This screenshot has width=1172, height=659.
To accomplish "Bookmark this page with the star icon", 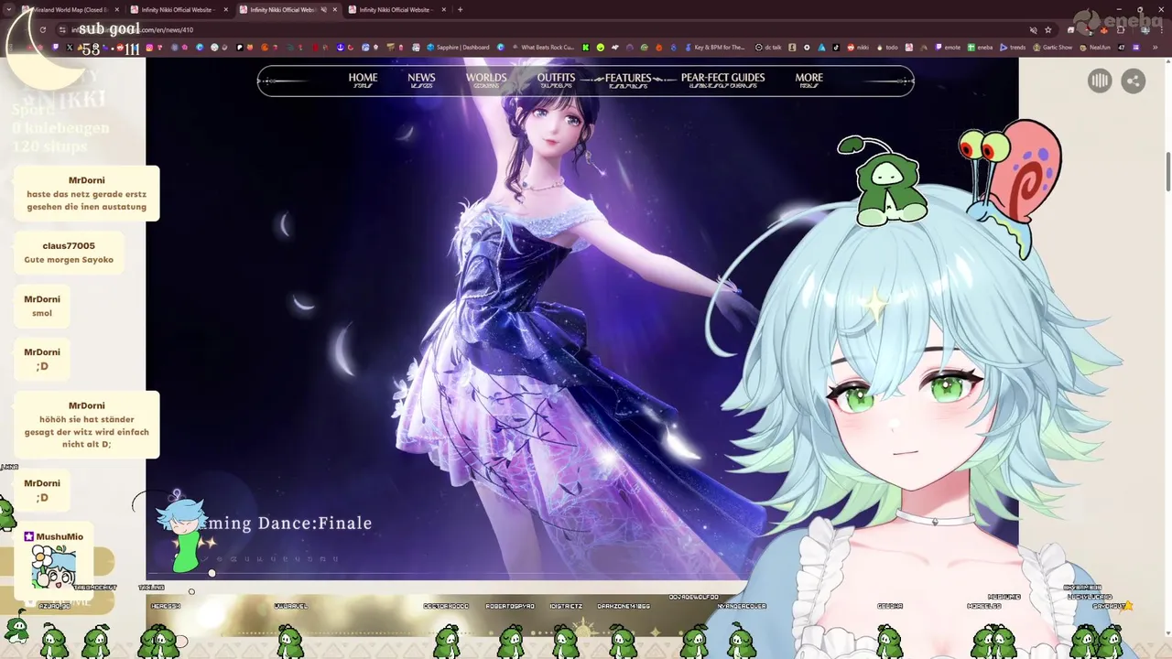I will click(1048, 29).
